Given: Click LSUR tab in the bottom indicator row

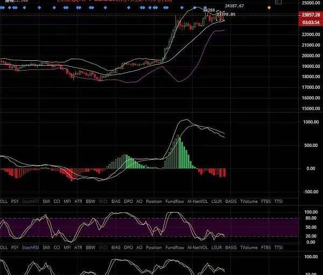Looking at the screenshot, I should [x=217, y=247].
